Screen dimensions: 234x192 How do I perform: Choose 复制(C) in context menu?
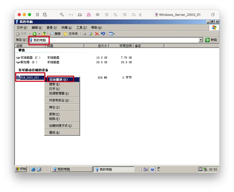(x=62, y=114)
